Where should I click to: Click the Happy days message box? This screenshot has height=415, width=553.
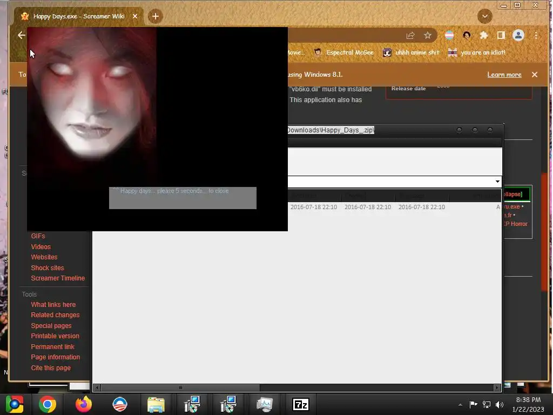click(x=183, y=198)
